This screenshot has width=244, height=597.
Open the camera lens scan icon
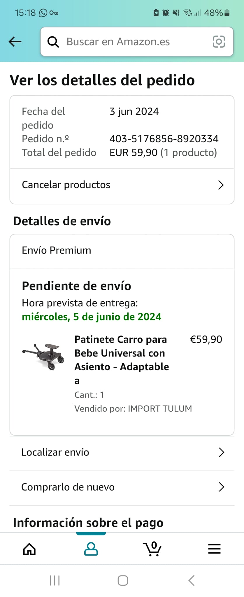219,42
